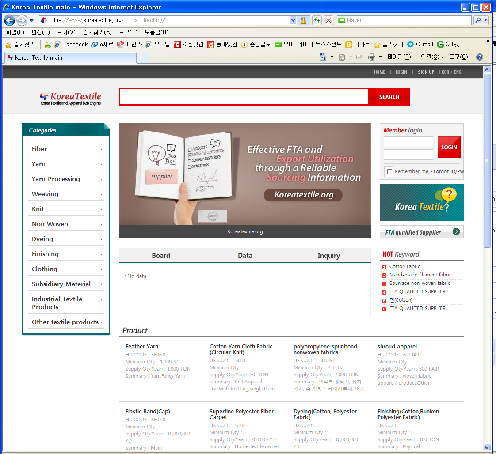This screenshot has height=454, width=496.
Task: Open the Facebook favorites bookmark
Action: click(x=71, y=45)
